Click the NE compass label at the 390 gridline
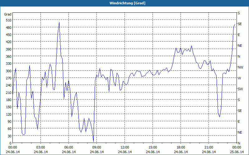 (x=240, y=46)
